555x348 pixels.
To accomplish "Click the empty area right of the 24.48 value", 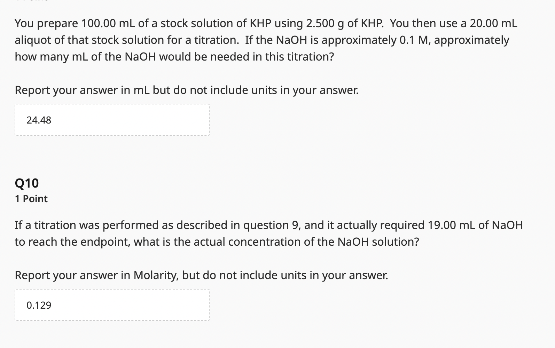I will [139, 119].
